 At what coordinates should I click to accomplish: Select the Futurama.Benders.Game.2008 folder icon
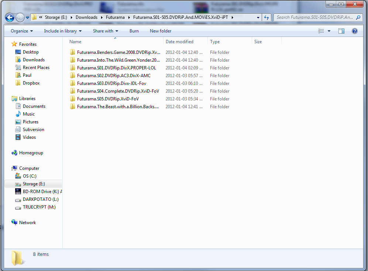(72, 52)
